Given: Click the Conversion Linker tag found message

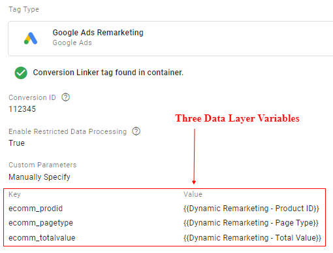Looking at the screenshot, I should point(108,73).
